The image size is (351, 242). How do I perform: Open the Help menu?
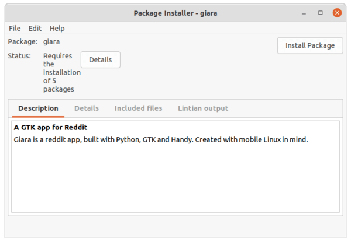(57, 29)
